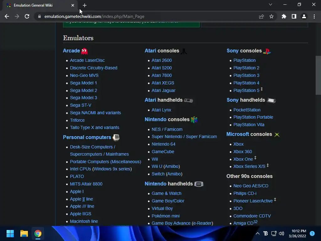
Task: Click the address bar URL
Action: (x=94, y=16)
